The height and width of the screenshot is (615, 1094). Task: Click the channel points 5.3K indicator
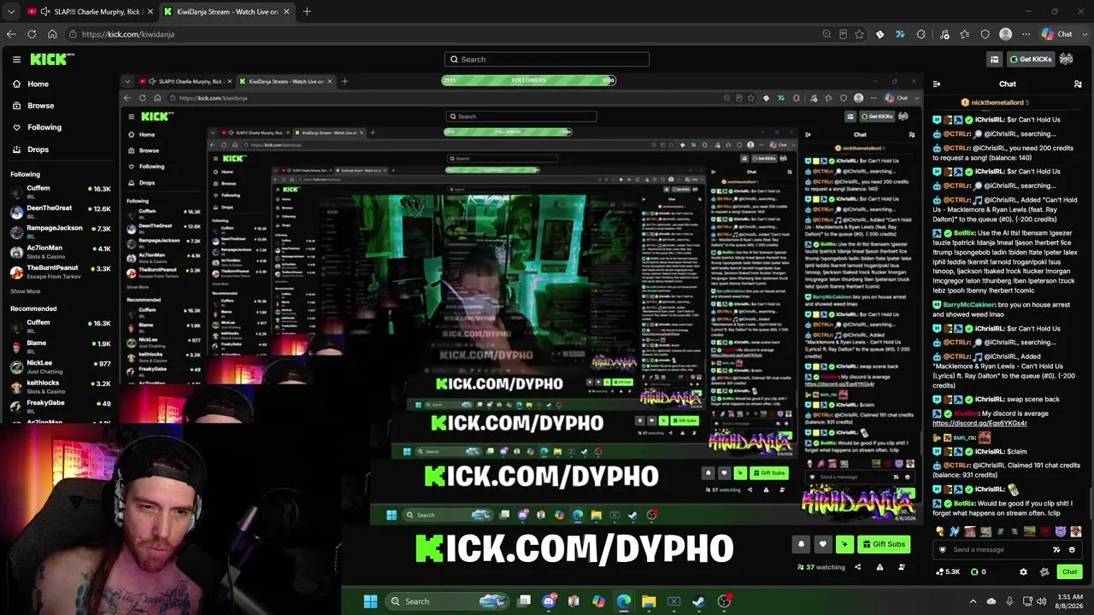949,572
